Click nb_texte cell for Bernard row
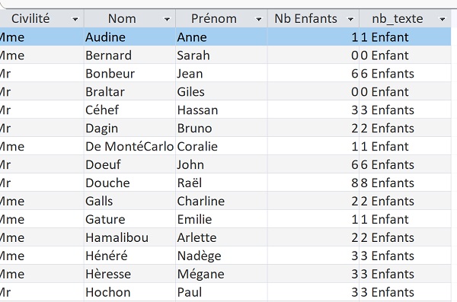Image resolution: width=457 pixels, height=302 pixels. 405,56
